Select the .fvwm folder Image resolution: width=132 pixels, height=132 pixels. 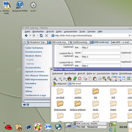113,106
